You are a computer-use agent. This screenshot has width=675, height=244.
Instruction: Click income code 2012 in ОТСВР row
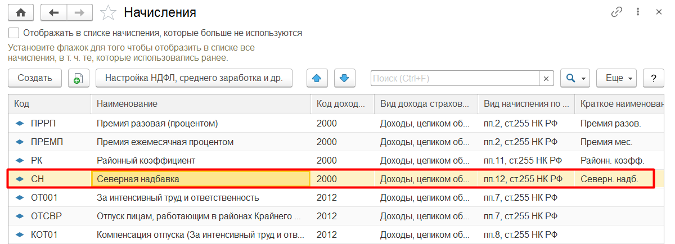pyautogui.click(x=343, y=216)
